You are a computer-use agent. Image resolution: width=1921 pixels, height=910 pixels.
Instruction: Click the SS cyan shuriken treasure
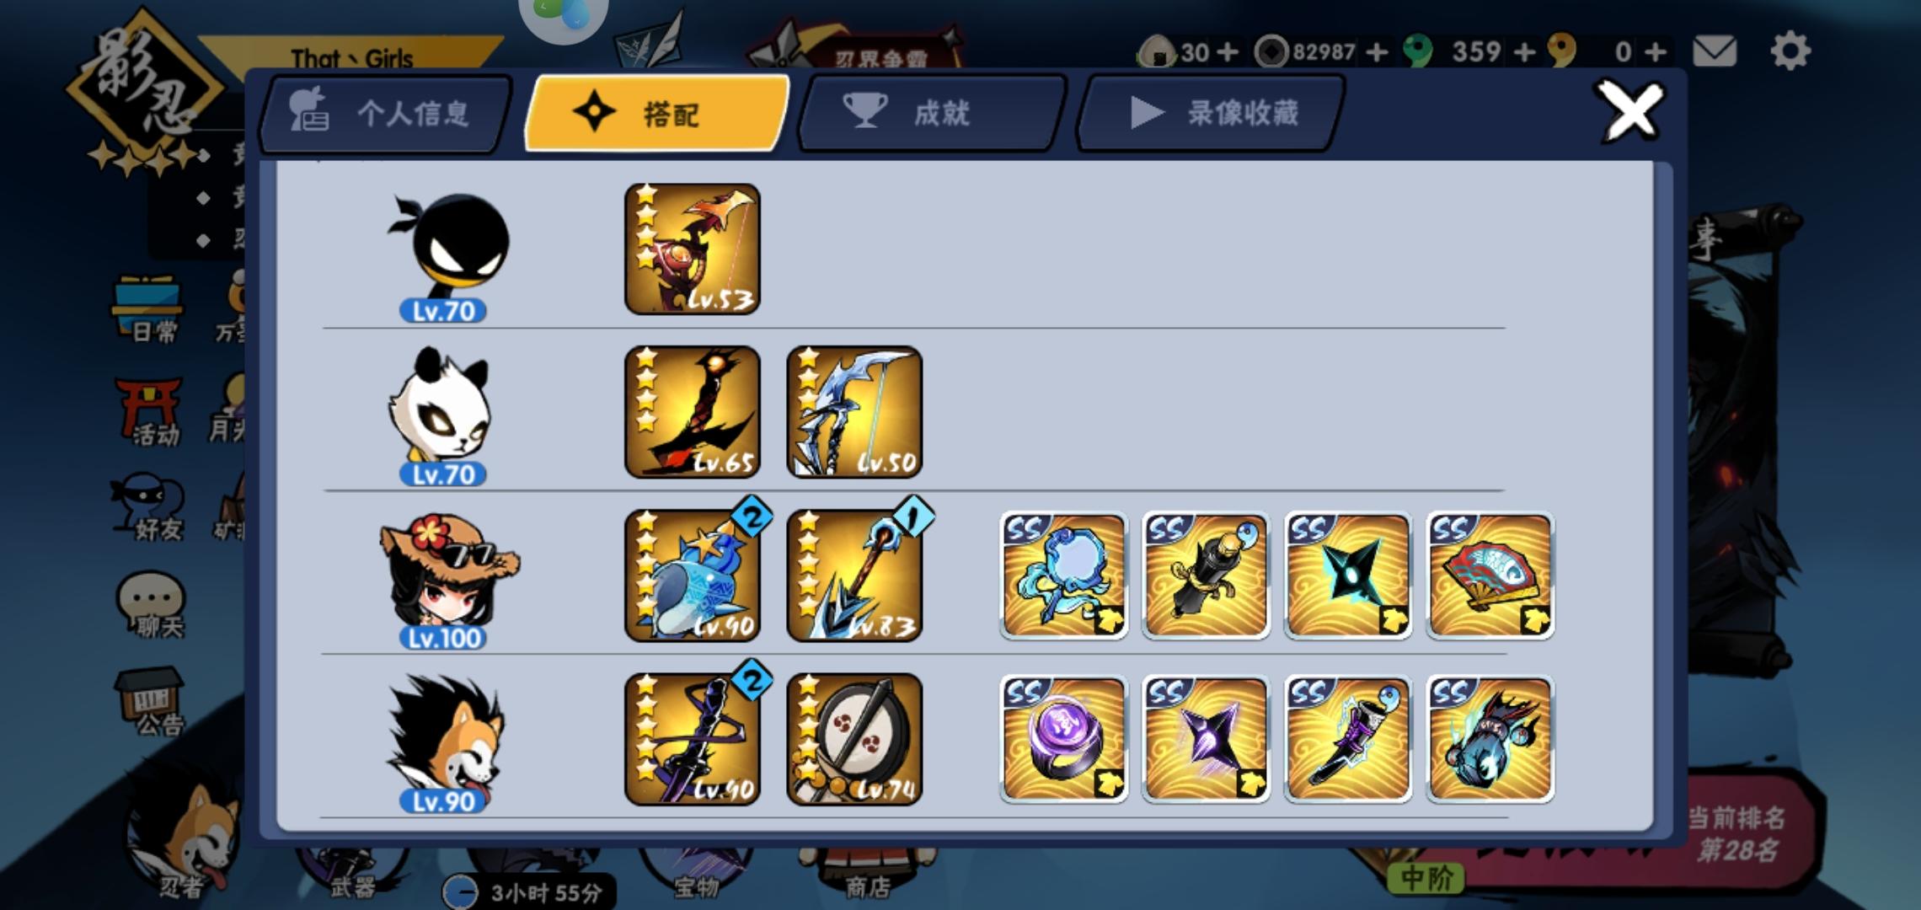1348,575
